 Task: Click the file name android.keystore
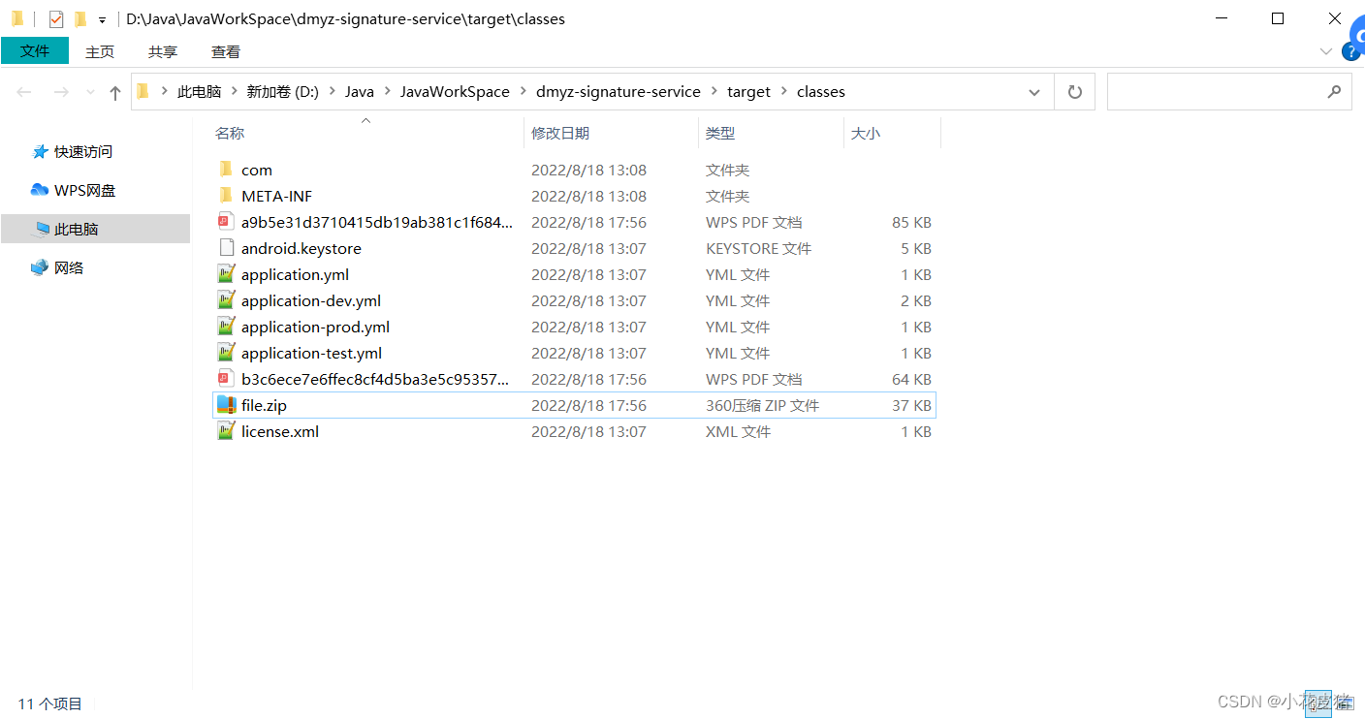[x=302, y=248]
